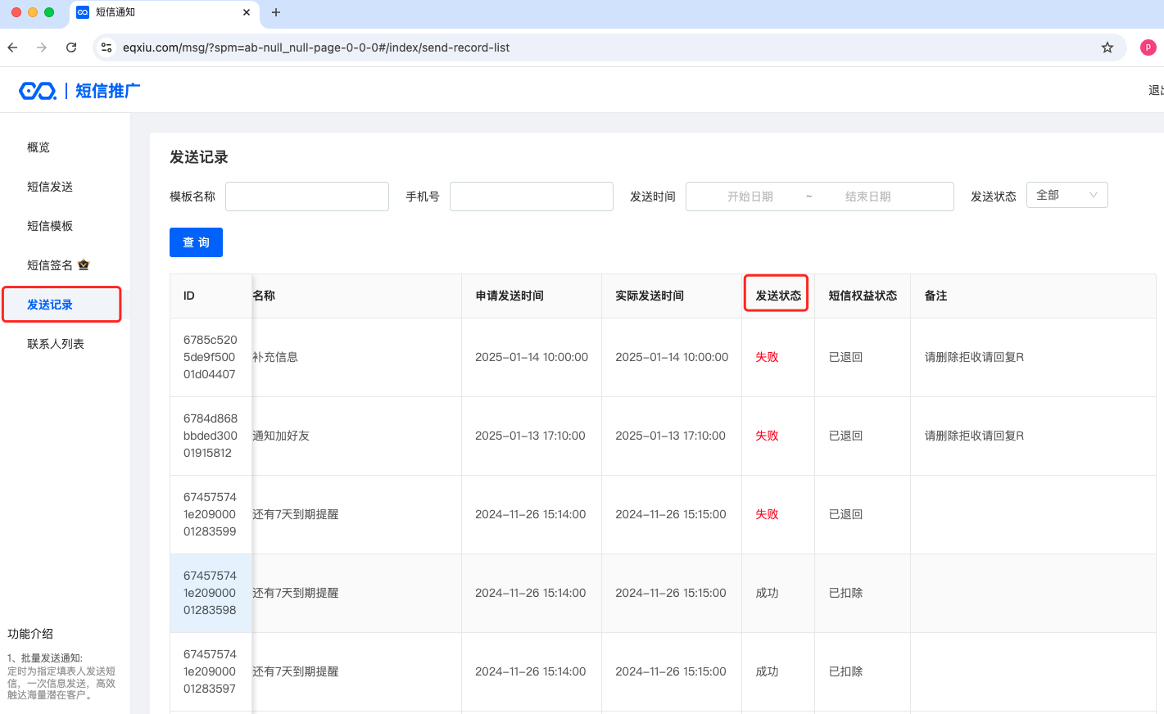Click the browser reload icon
1164x714 pixels.
coord(71,47)
